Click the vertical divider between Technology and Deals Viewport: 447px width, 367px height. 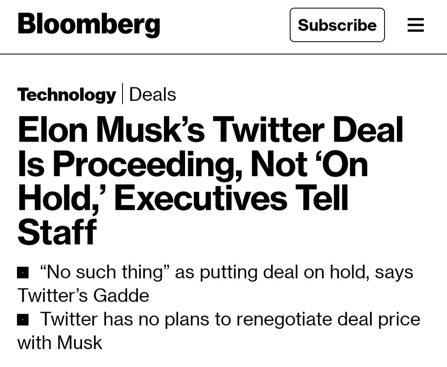click(123, 94)
